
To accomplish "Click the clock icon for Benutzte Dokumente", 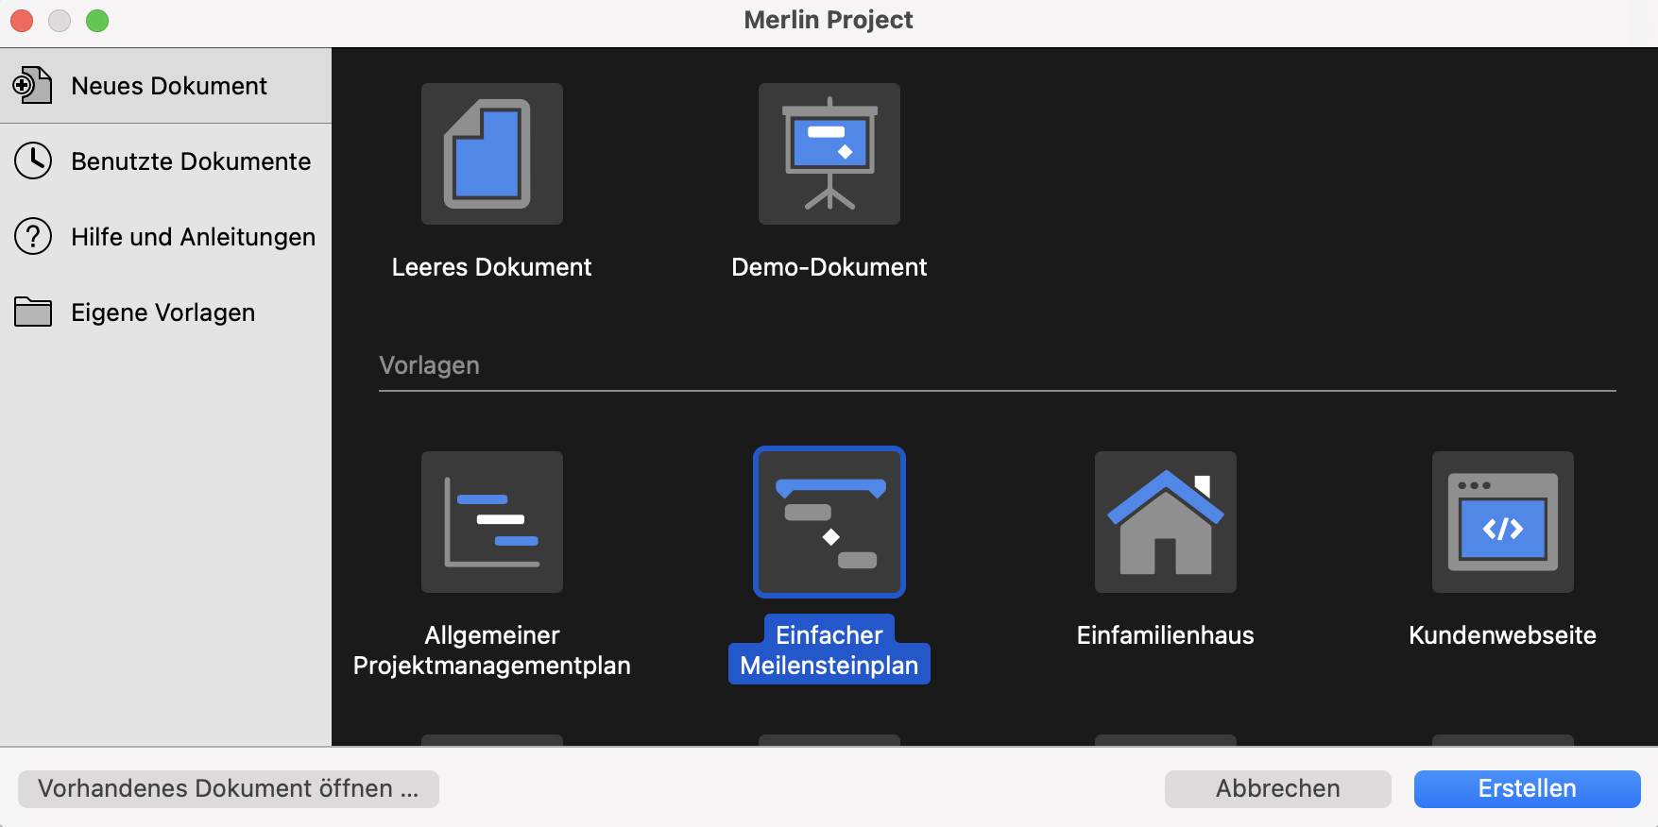I will point(33,161).
